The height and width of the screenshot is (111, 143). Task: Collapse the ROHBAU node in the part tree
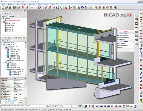coord(2,44)
